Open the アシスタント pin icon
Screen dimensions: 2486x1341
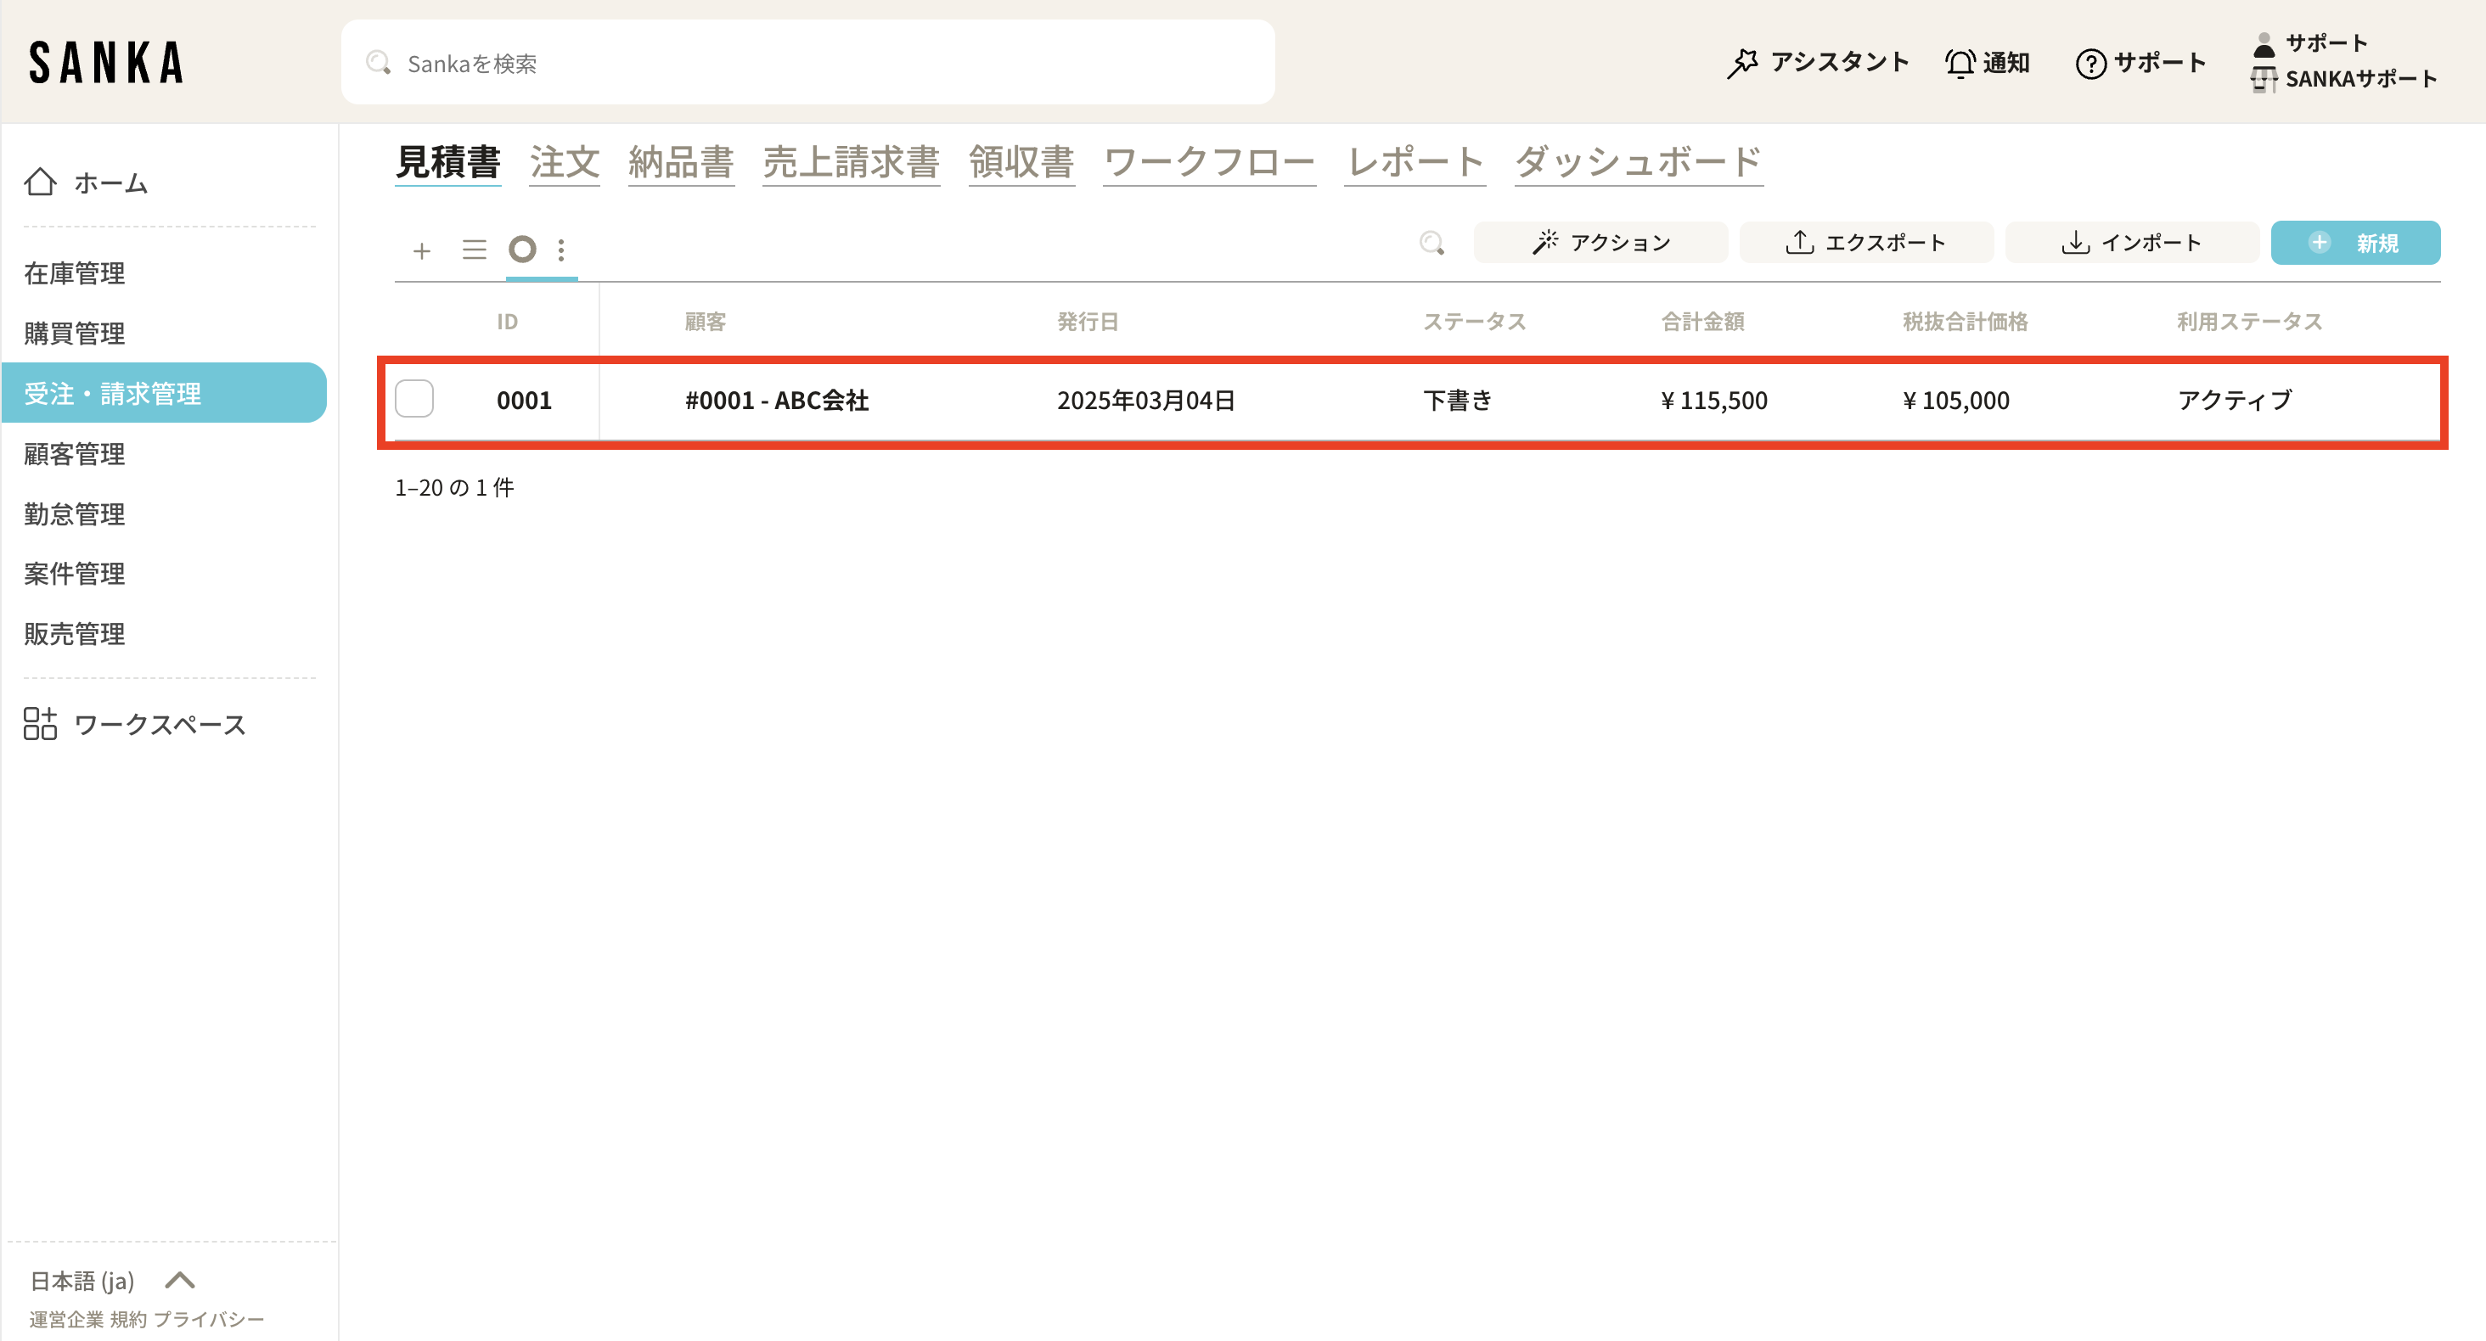click(x=1743, y=64)
